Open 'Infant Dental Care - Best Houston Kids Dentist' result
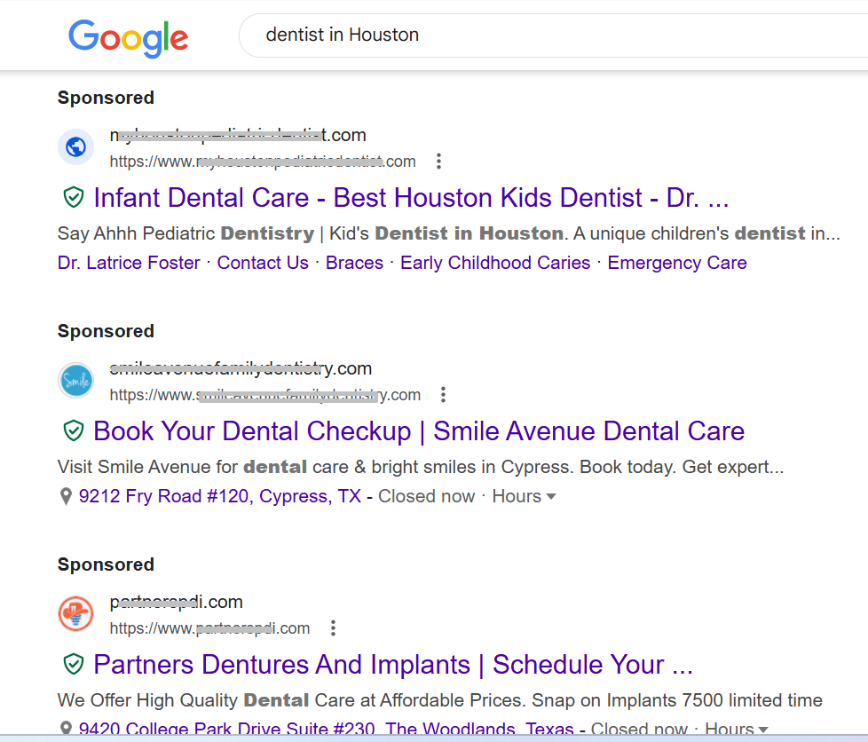The height and width of the screenshot is (742, 868). coord(411,197)
